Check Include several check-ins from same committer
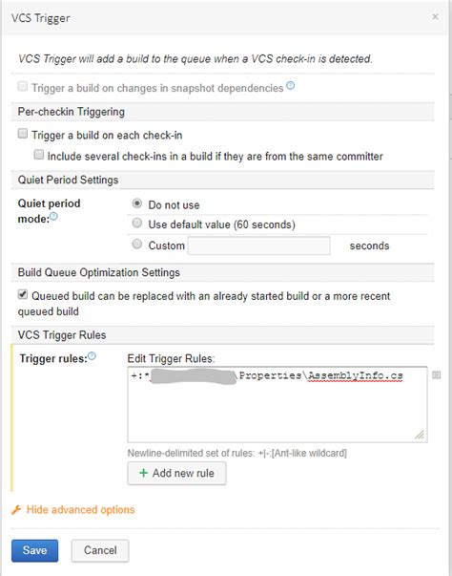Screen dimensions: 452x576 pos(38,155)
